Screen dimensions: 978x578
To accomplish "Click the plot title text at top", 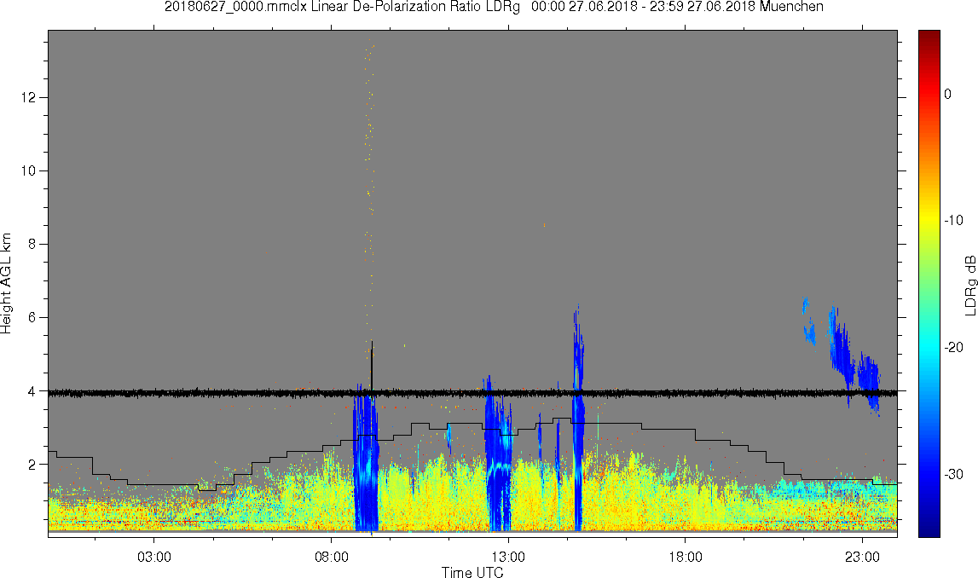I will (494, 7).
